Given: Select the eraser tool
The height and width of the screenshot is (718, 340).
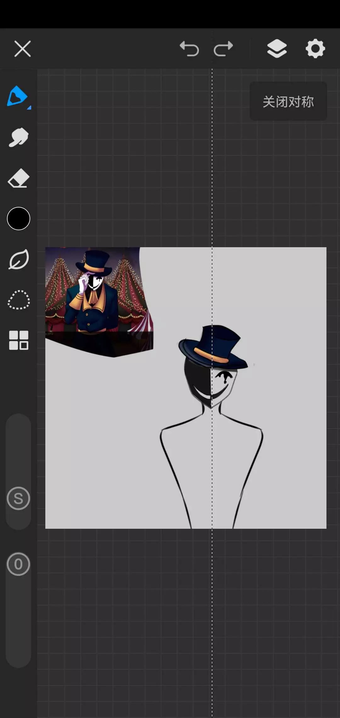Looking at the screenshot, I should pyautogui.click(x=19, y=178).
